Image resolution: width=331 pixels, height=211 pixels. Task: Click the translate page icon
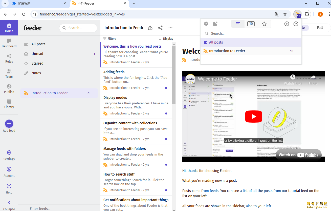point(277,14)
